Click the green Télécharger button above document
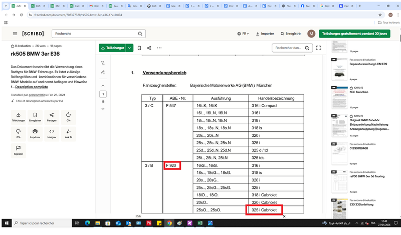Image resolution: width=401 pixels, height=235 pixels. pyautogui.click(x=112, y=48)
